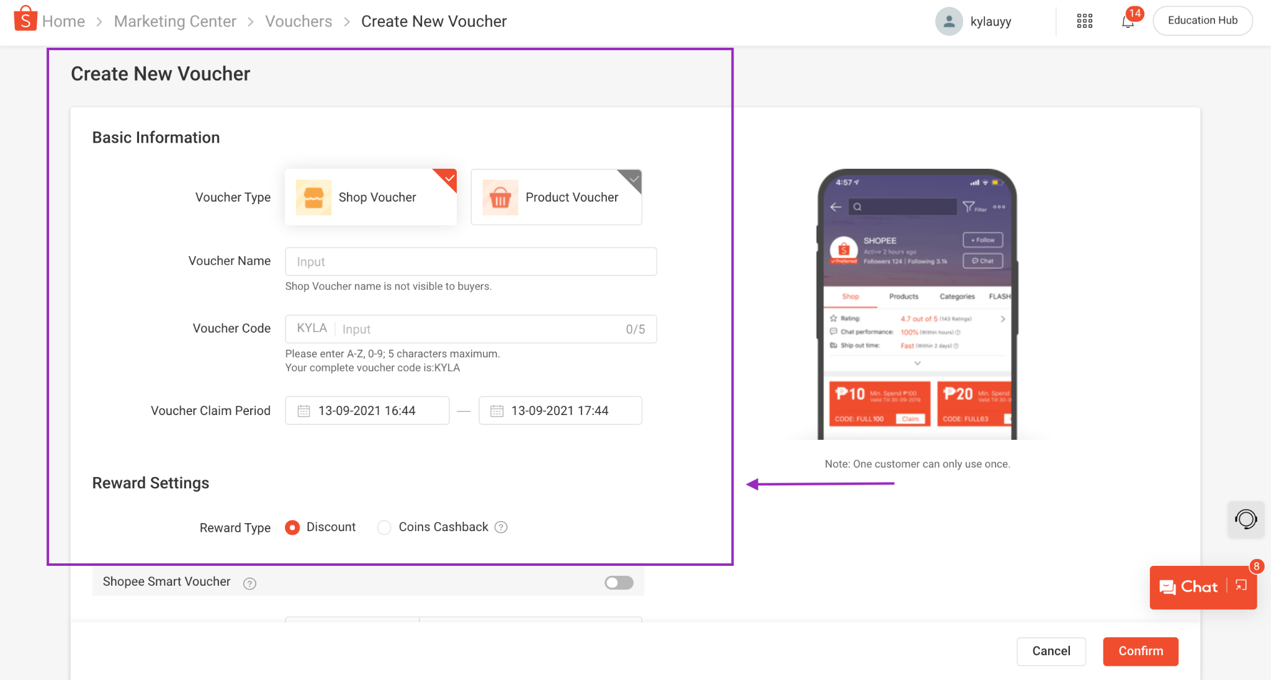This screenshot has height=680, width=1271.
Task: Toggle the Shopee Smart Voucher switch
Action: pyautogui.click(x=619, y=583)
